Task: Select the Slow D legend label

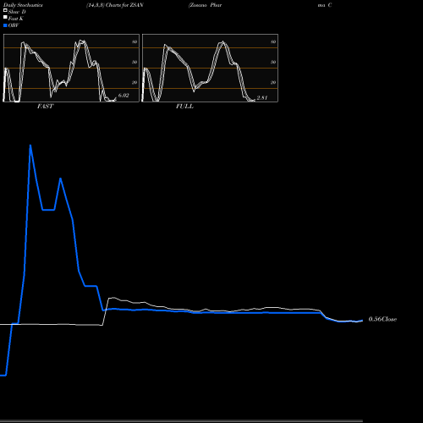Action: coord(17,12)
